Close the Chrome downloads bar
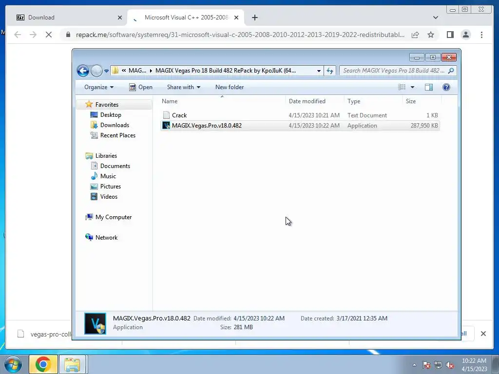The height and width of the screenshot is (374, 499). 483,334
